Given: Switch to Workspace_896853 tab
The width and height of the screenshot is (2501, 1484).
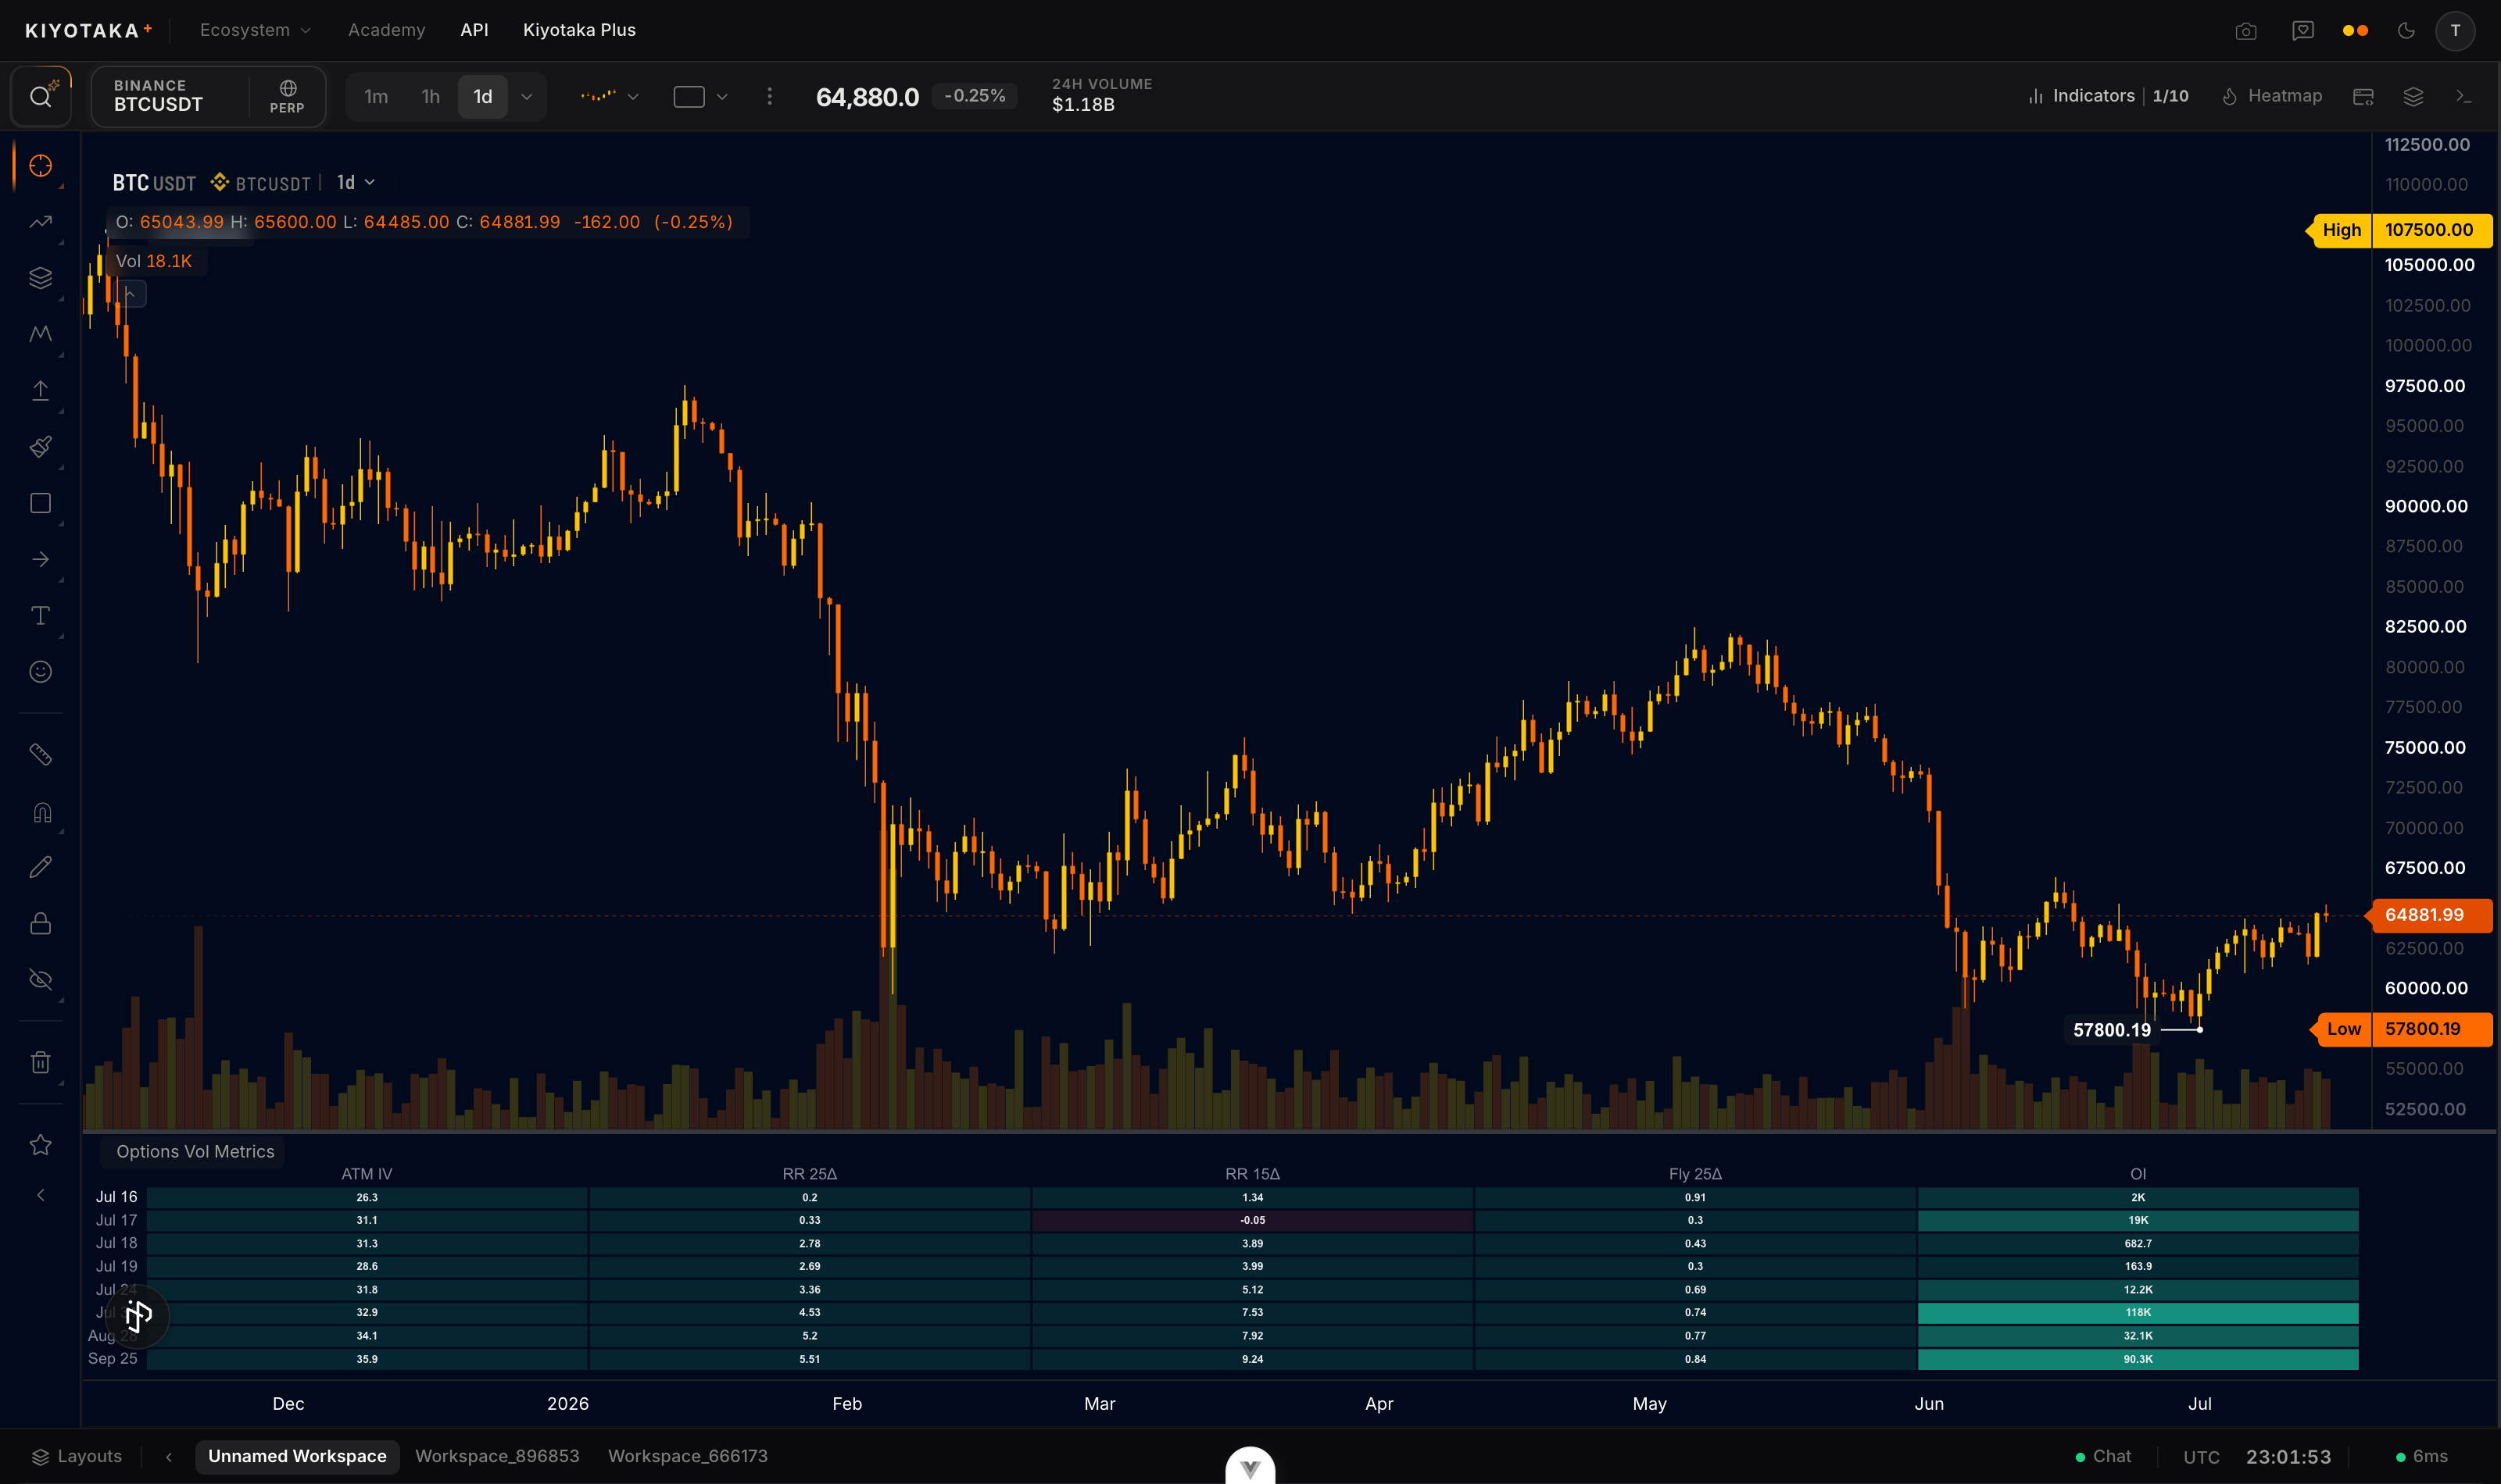Looking at the screenshot, I should (x=497, y=1456).
